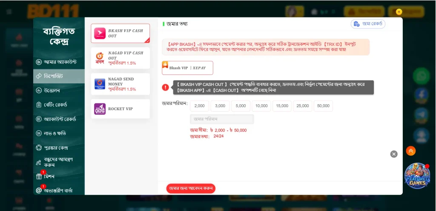The image size is (436, 211).
Task: Open লাভ ও ক্ষতি menu item
Action: click(x=59, y=133)
